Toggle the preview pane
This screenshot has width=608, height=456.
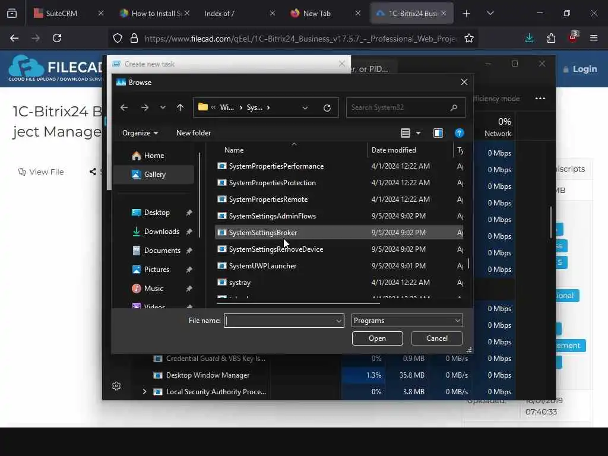(x=438, y=133)
